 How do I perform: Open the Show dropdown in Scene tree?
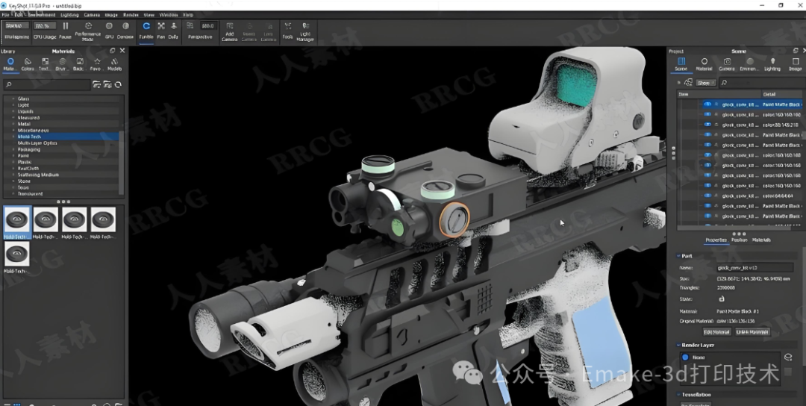(705, 83)
